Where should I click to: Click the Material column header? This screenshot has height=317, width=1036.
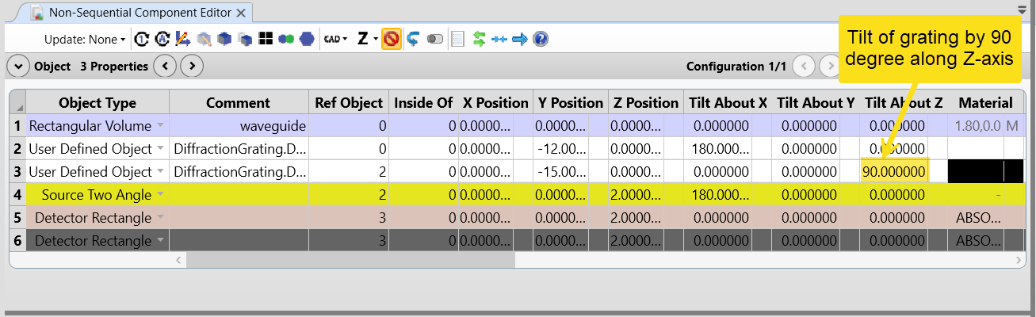point(985,102)
